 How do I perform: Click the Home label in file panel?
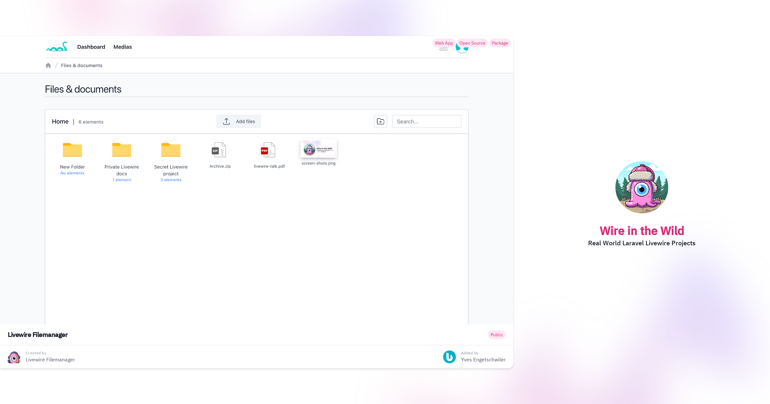point(60,122)
